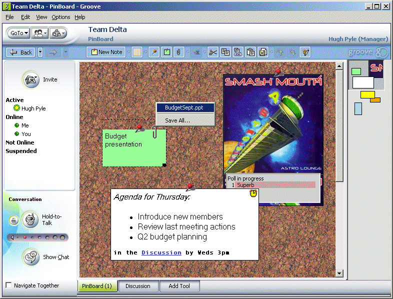Open the GoTo dropdown
Viewport: 393px width, 299px height.
coord(19,33)
